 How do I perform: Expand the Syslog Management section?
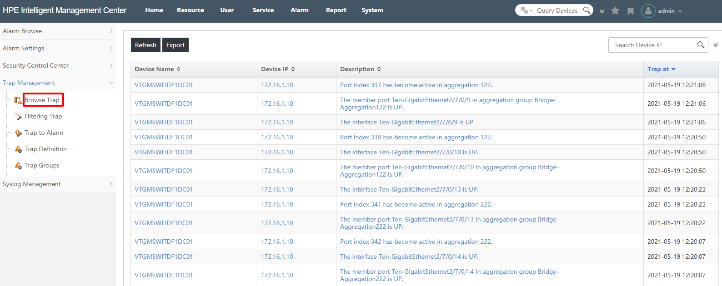click(x=58, y=184)
